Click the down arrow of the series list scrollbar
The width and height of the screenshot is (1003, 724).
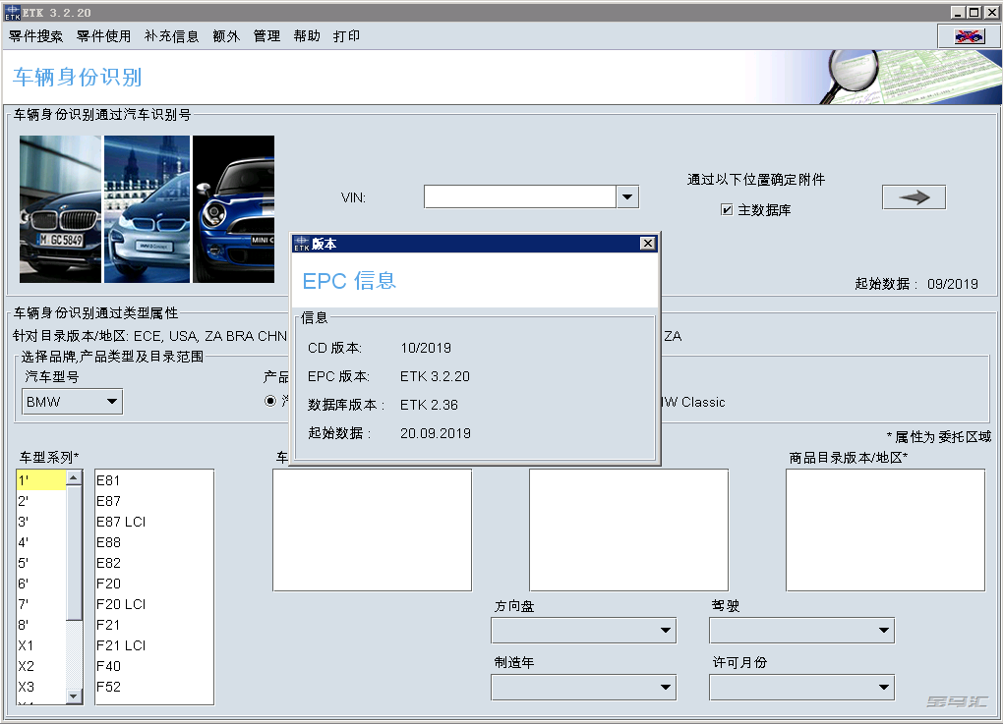pos(74,696)
